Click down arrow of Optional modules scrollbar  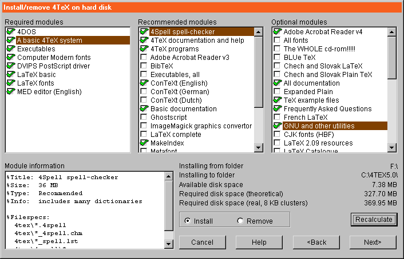pyautogui.click(x=391, y=148)
